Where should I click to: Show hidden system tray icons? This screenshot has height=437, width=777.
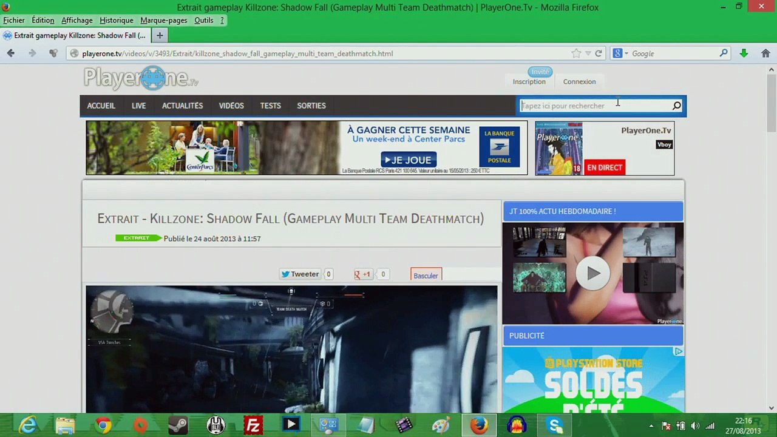coord(651,426)
